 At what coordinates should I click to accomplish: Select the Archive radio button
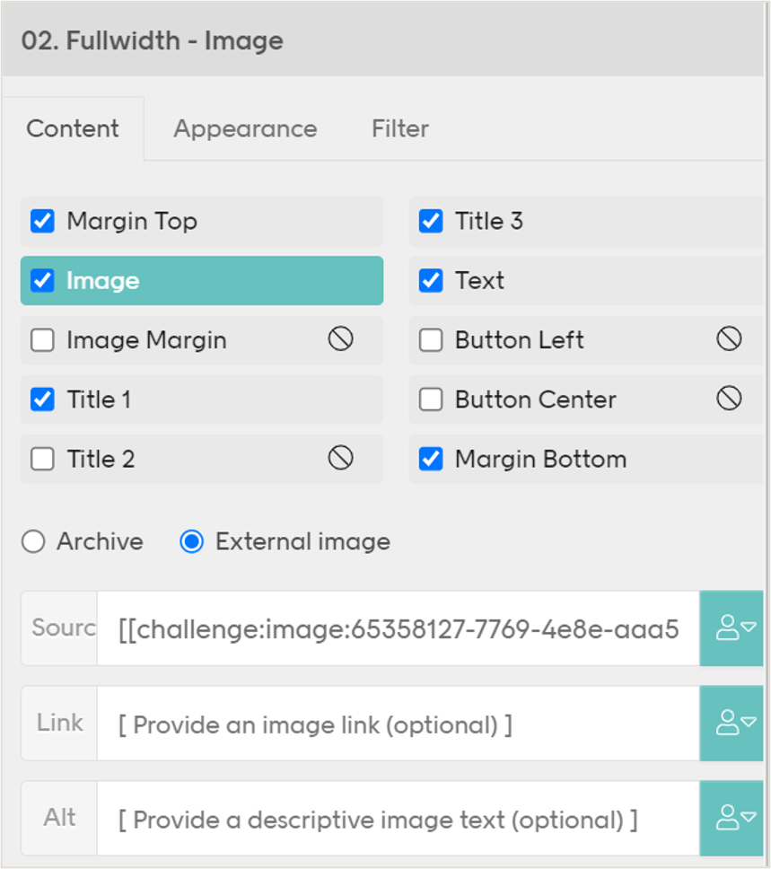coord(33,541)
